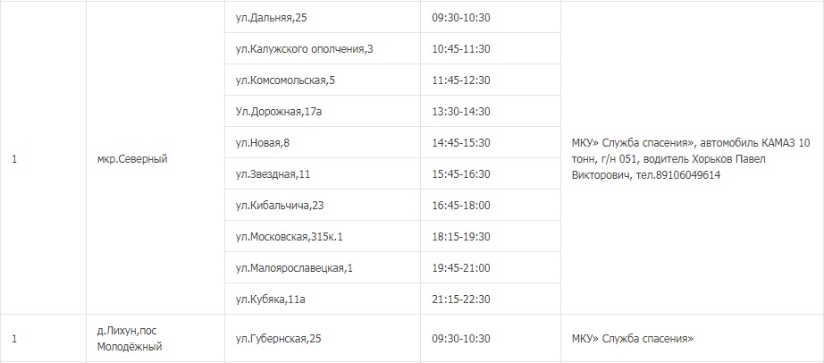Viewport: 824px width, 363px height.
Task: Click ул.Новая,8 address cell
Action: tap(263, 142)
